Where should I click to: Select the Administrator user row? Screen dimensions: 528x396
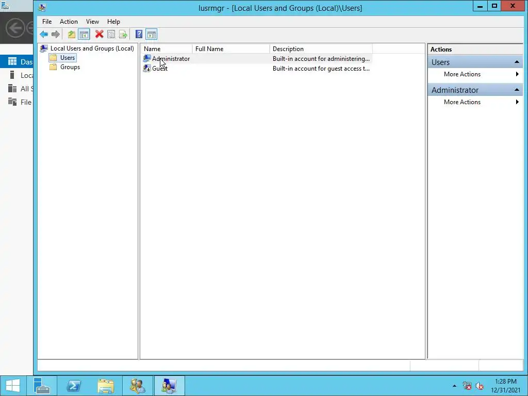pos(257,59)
